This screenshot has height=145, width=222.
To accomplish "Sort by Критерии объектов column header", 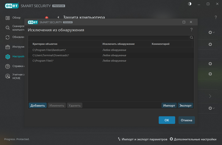I will click(45, 44).
